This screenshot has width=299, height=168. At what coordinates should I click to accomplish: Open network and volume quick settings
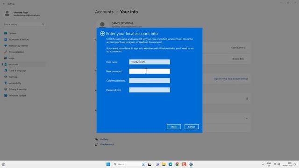click(x=277, y=164)
